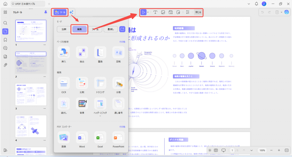Screen dimensions: 292x157
Task: Select the Redact mode tab
Action: point(111,29)
